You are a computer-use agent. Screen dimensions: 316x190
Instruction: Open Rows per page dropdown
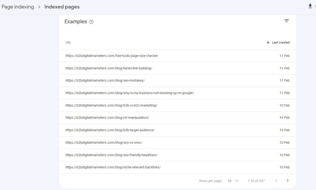click(232, 181)
